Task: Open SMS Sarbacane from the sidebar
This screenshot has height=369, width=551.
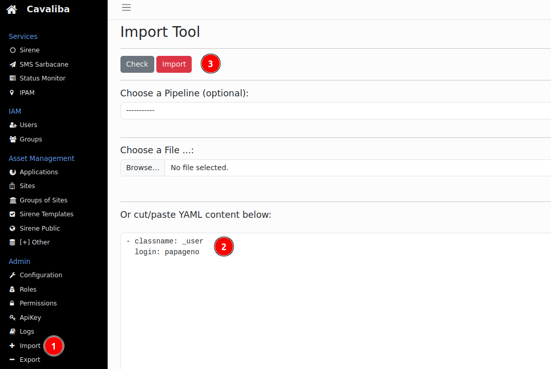Action: coord(44,64)
